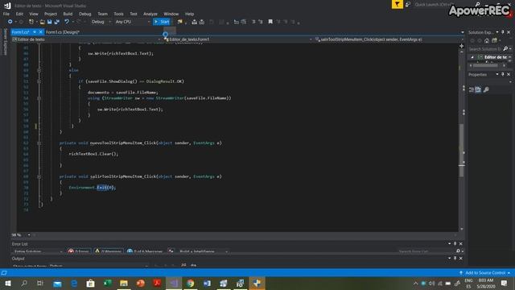
Task: Open the Editor_de_texto.Form1 class dropdown
Action: point(238,39)
